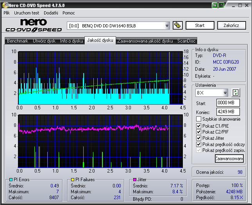252x205 pixels.
Task: Click the cyan PI Errors color swatch
Action: pos(11,180)
